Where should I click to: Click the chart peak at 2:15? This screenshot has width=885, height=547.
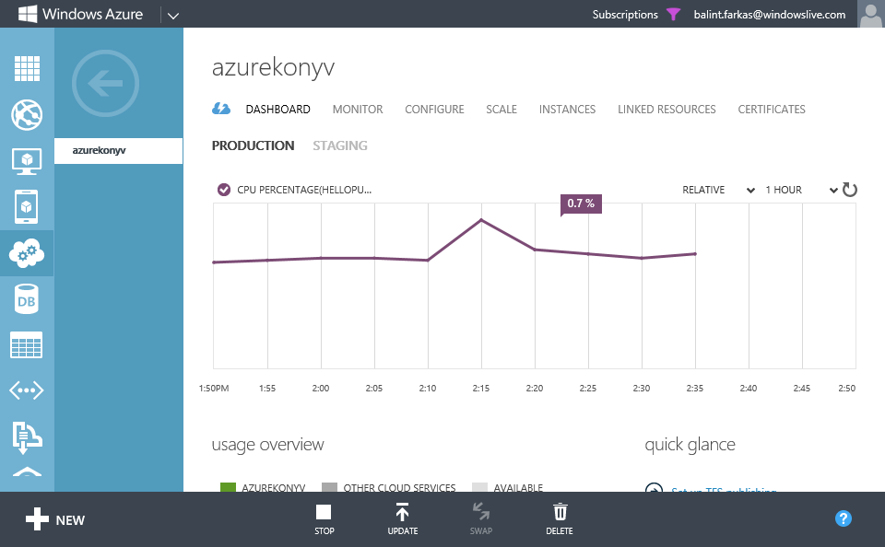point(481,219)
